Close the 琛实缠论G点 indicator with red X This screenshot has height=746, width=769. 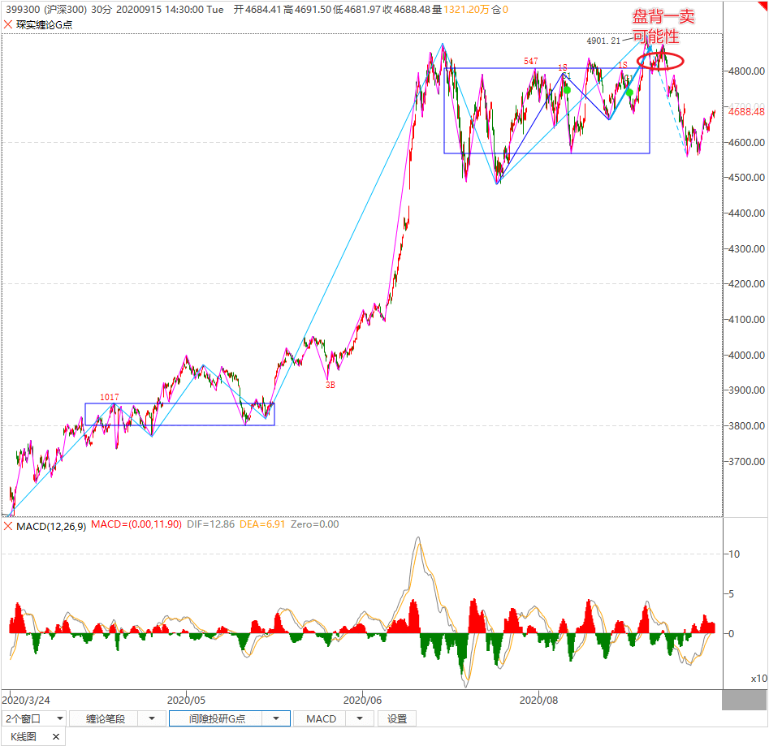coord(8,24)
